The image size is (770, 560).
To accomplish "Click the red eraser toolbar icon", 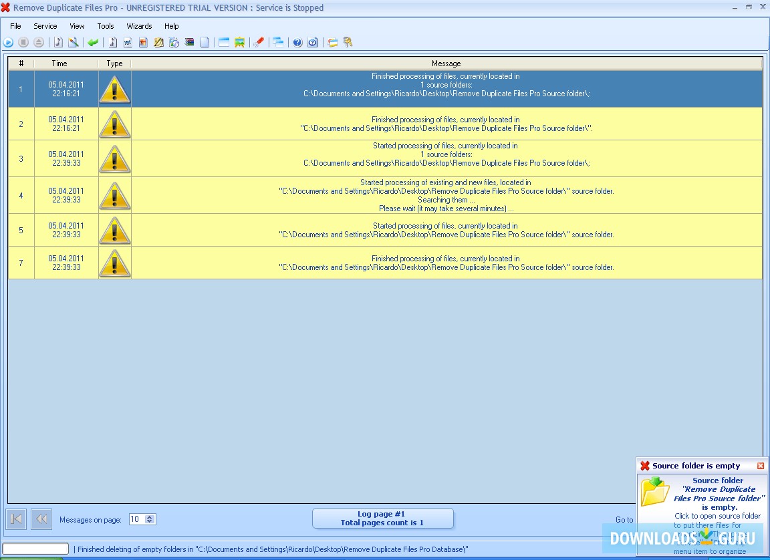I will [x=259, y=42].
